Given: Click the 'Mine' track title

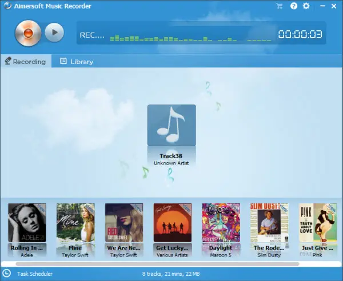Looking at the screenshot, I should [x=75, y=248].
